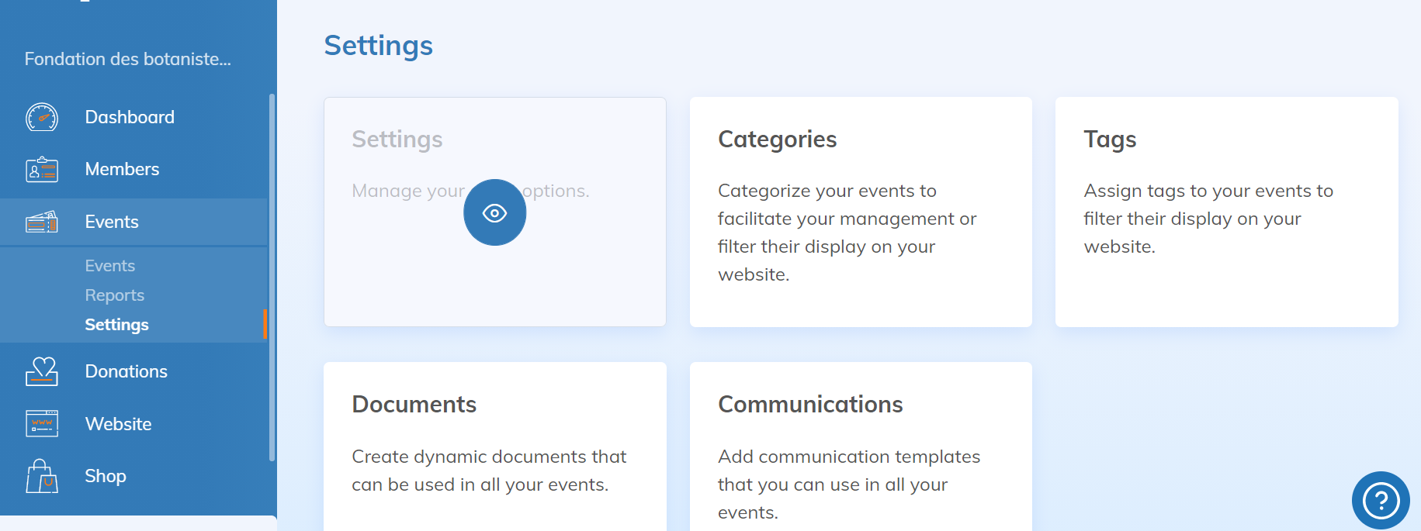Open the Communications settings card

pos(860,446)
